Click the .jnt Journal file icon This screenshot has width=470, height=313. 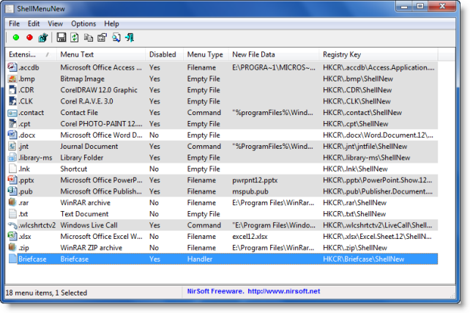[12, 146]
